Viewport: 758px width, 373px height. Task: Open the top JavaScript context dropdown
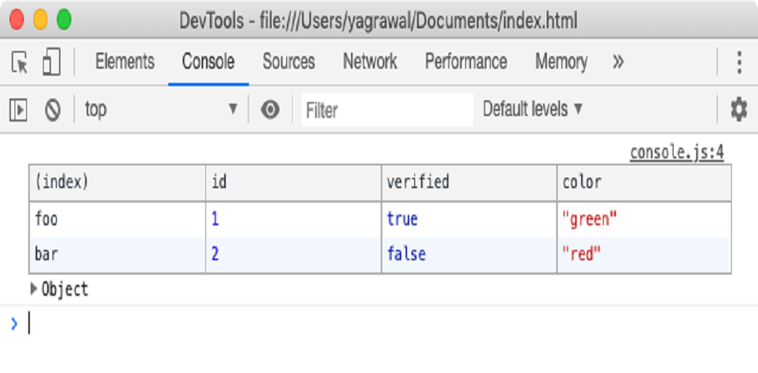coord(160,110)
